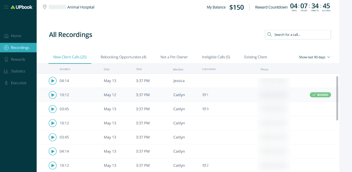352x172 pixels.
Task: Click the recordings list scrollbar
Action: click(337, 98)
